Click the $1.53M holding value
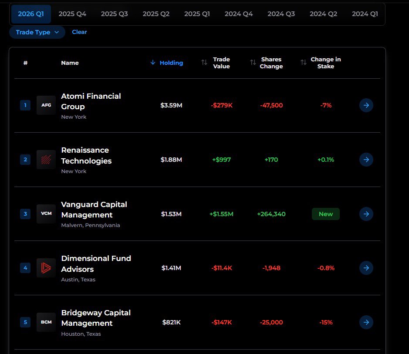 [171, 214]
